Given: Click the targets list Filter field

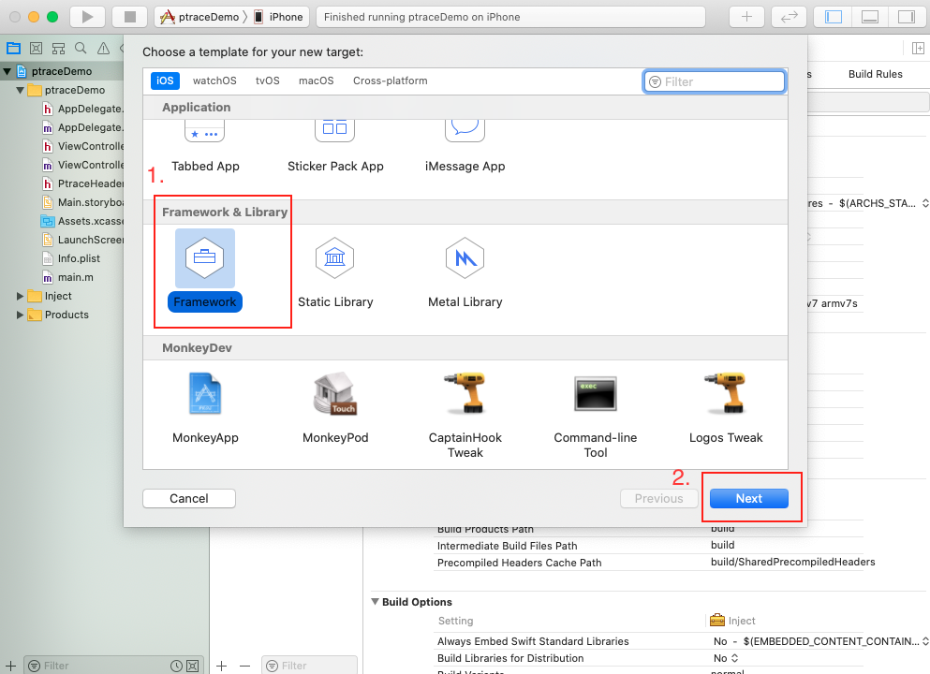Looking at the screenshot, I should (309, 666).
